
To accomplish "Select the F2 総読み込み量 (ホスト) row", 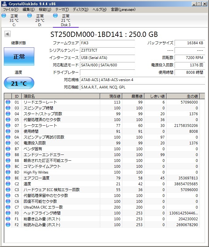I will tap(102, 225).
